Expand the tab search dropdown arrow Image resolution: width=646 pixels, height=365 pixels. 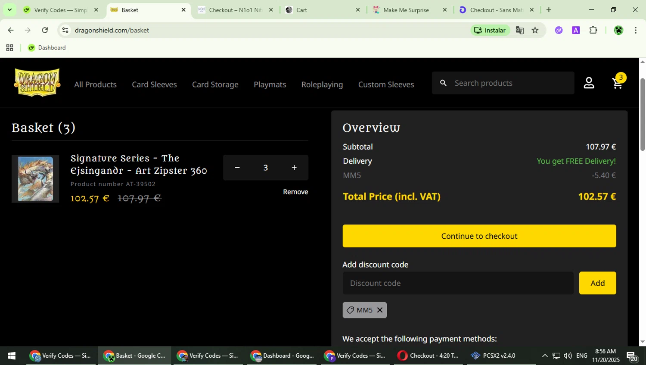point(9,9)
